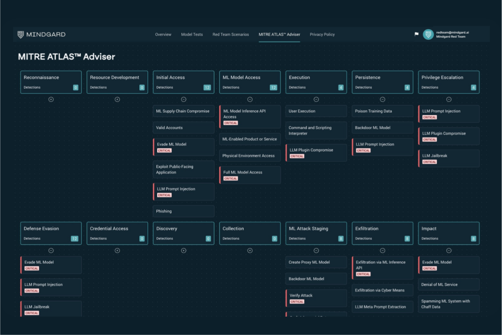Collapse the ML Attack Staging technique list
This screenshot has width=502, height=335.
point(316,250)
